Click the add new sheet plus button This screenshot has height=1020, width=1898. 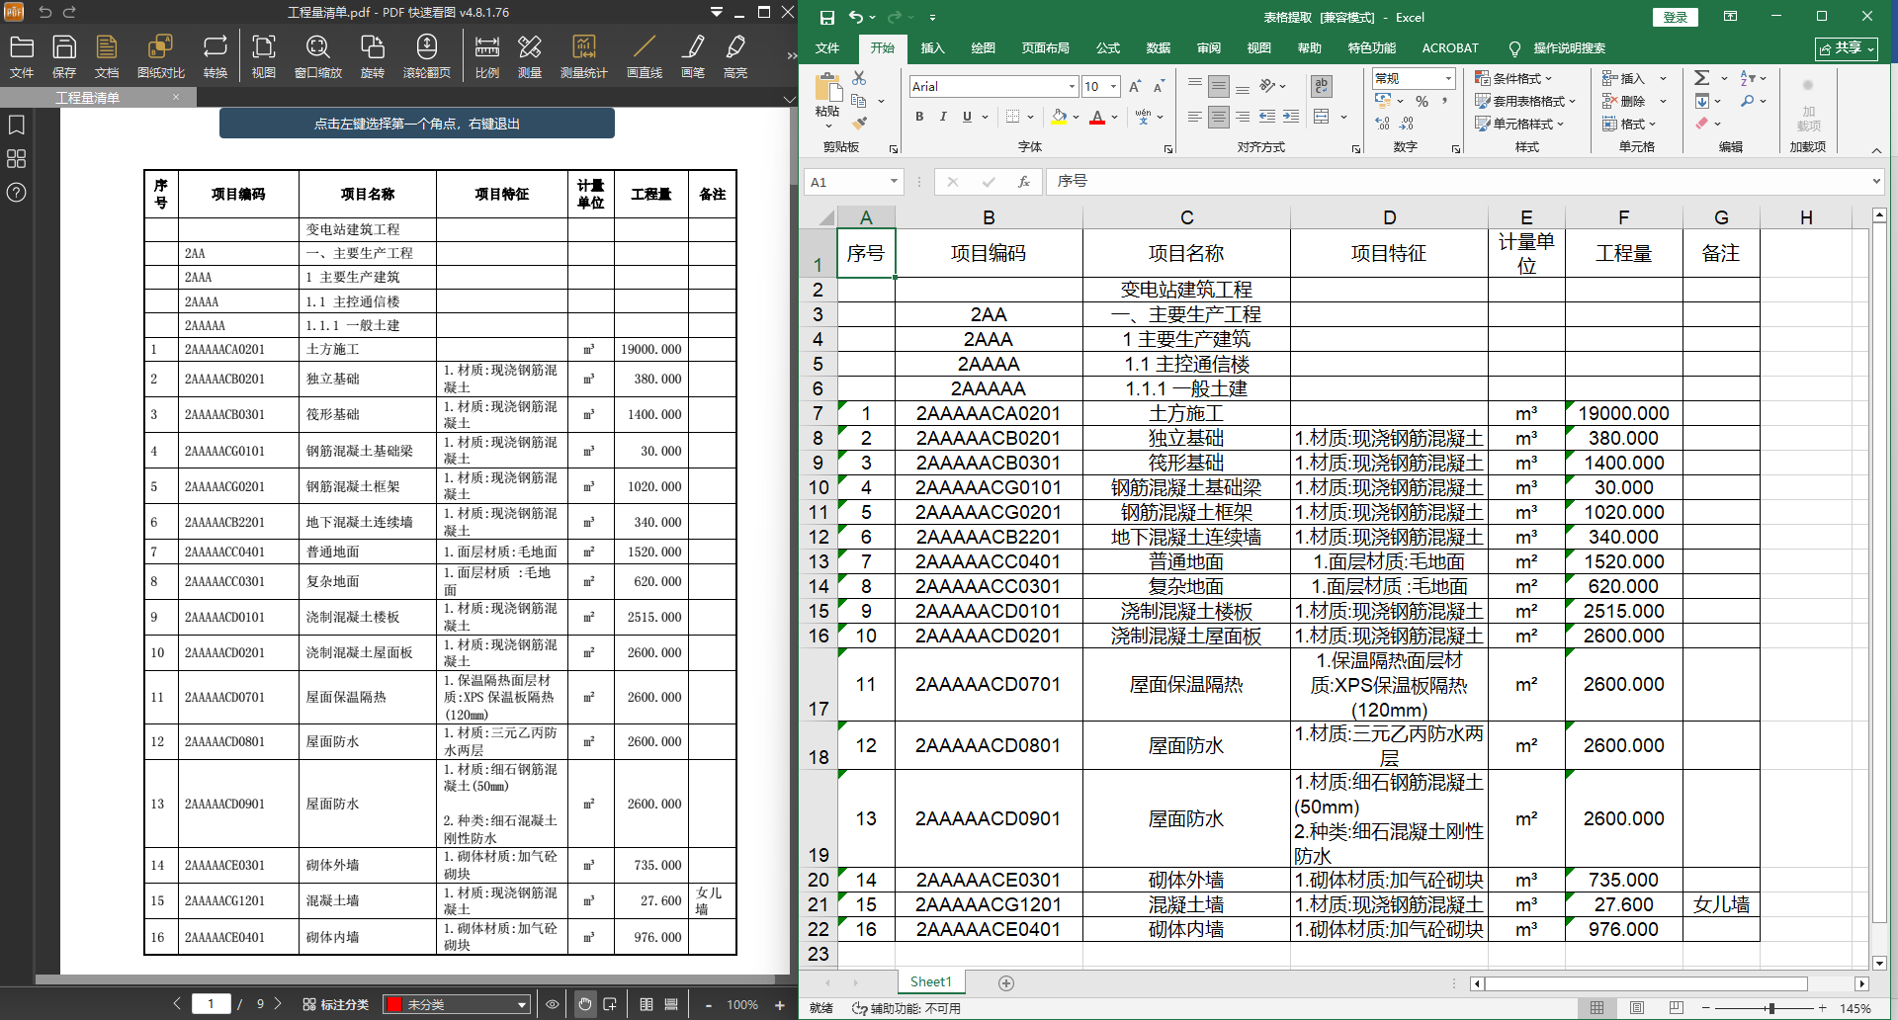tap(1006, 982)
